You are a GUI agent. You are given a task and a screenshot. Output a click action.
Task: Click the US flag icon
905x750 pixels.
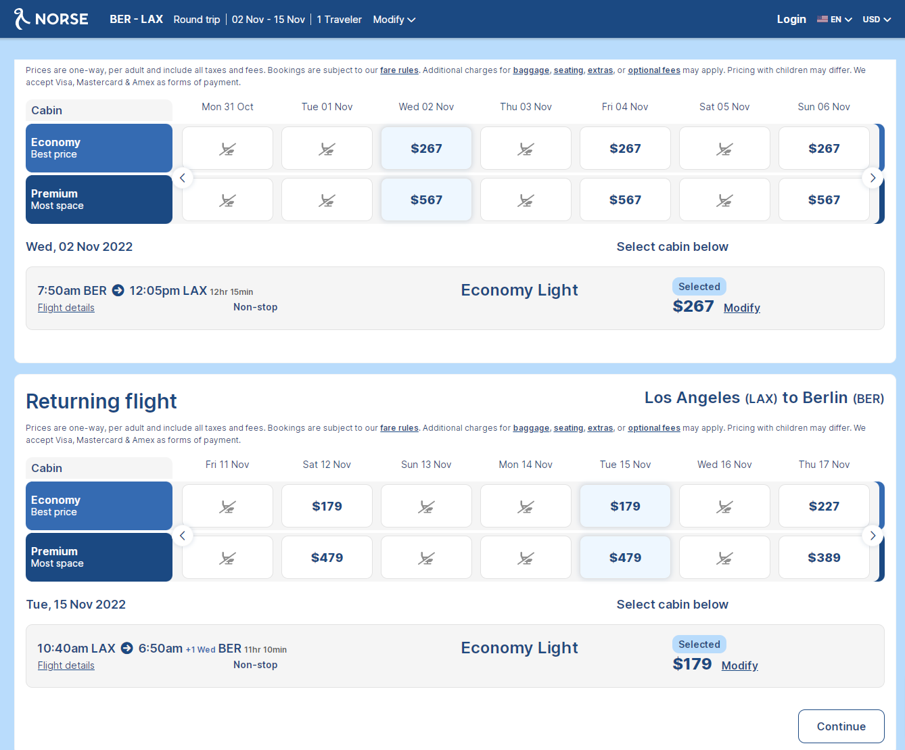[x=822, y=20]
